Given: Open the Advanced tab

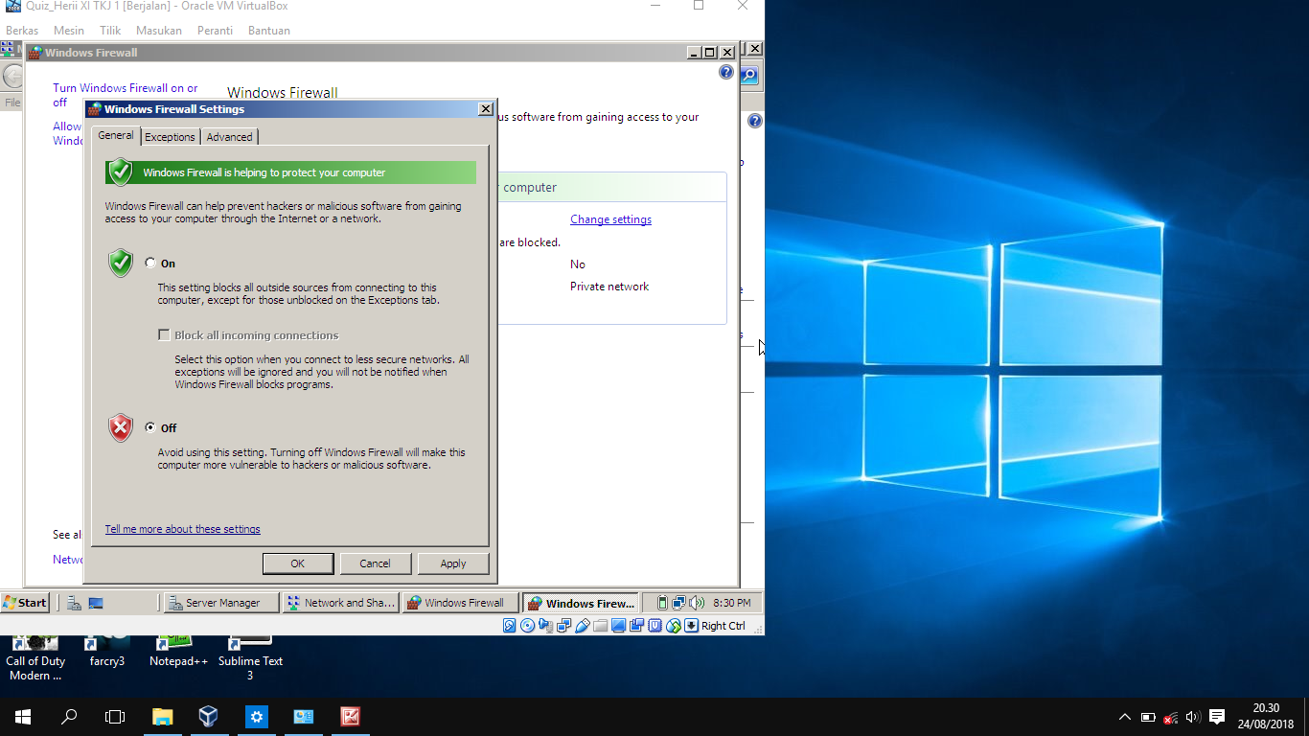Looking at the screenshot, I should tap(229, 136).
